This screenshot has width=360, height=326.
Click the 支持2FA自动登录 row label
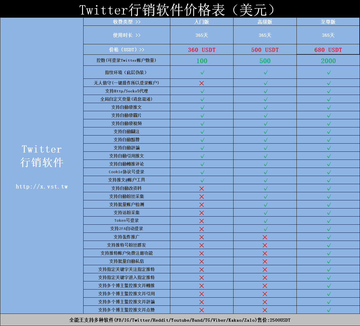click(x=126, y=228)
